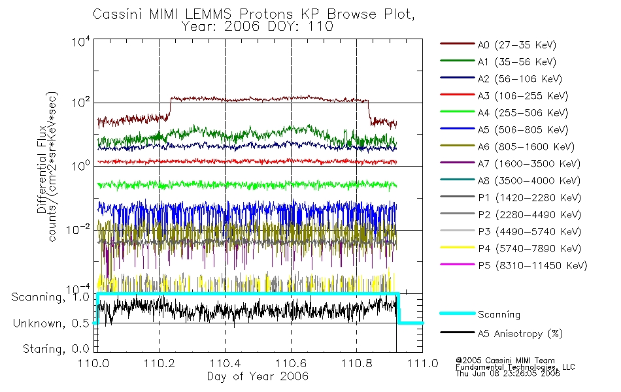Click the Scanning, 1.0 axis label
This screenshot has width=621, height=392.
(50, 297)
